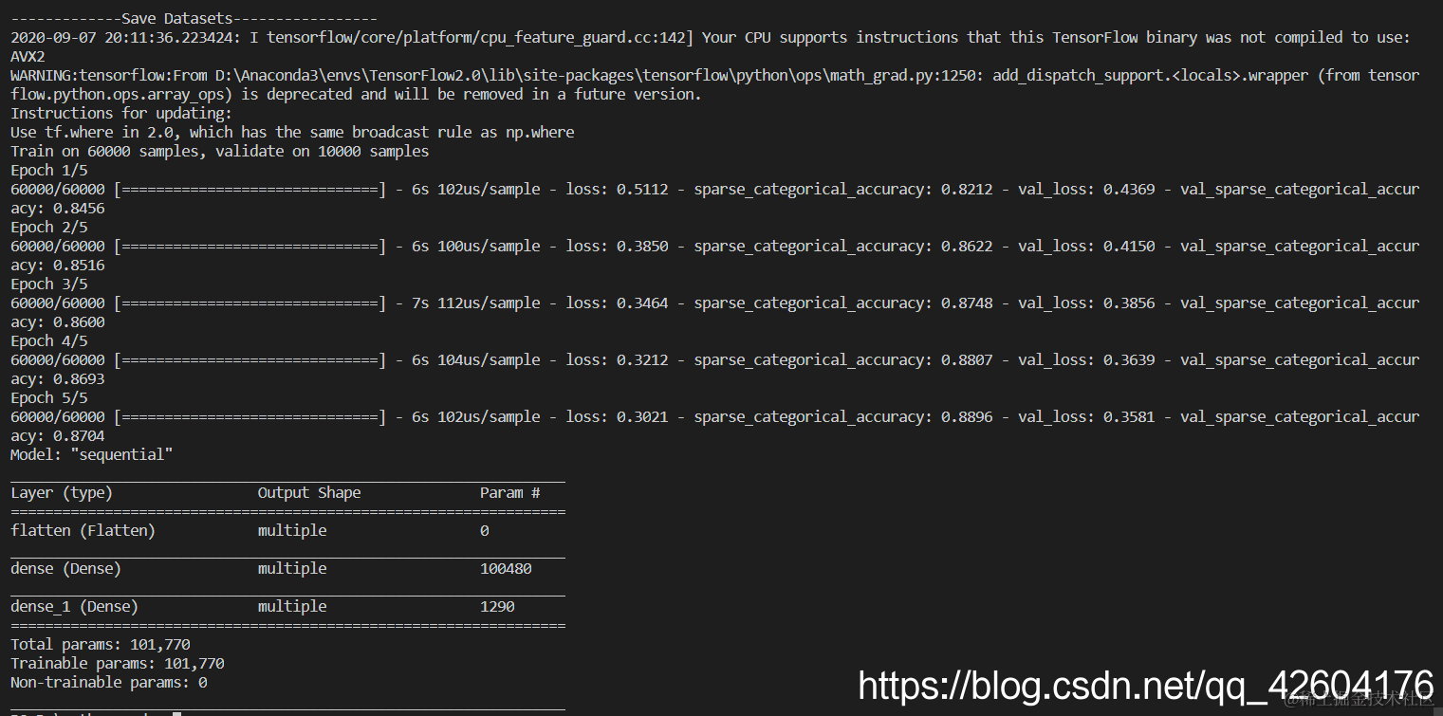Click the "val_loss: 0.3581" value
Screen dimensions: 1443x716
click(x=1086, y=417)
